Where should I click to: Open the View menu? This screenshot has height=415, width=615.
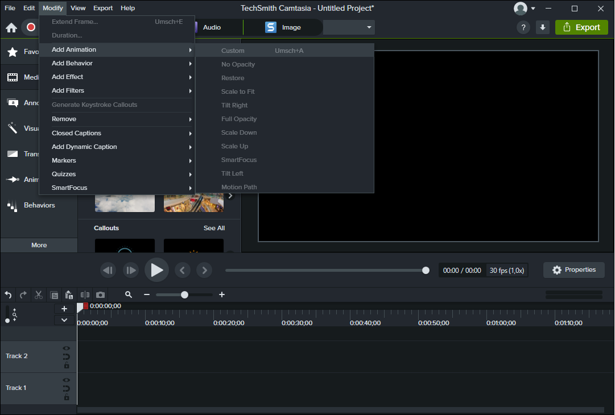[78, 8]
